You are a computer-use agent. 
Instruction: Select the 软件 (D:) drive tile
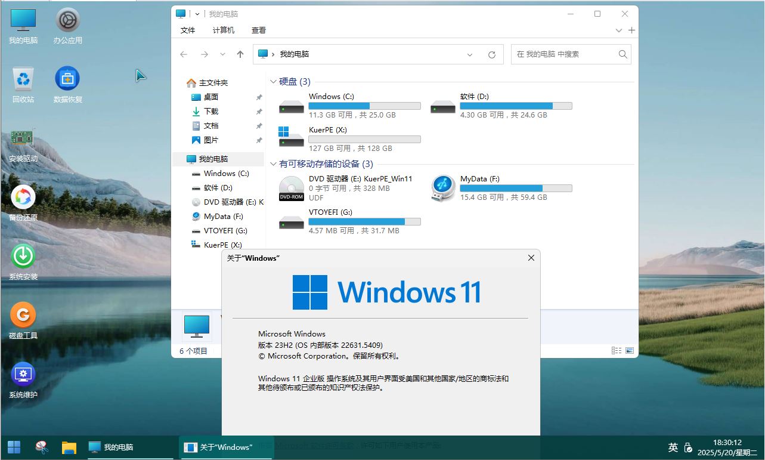click(501, 105)
